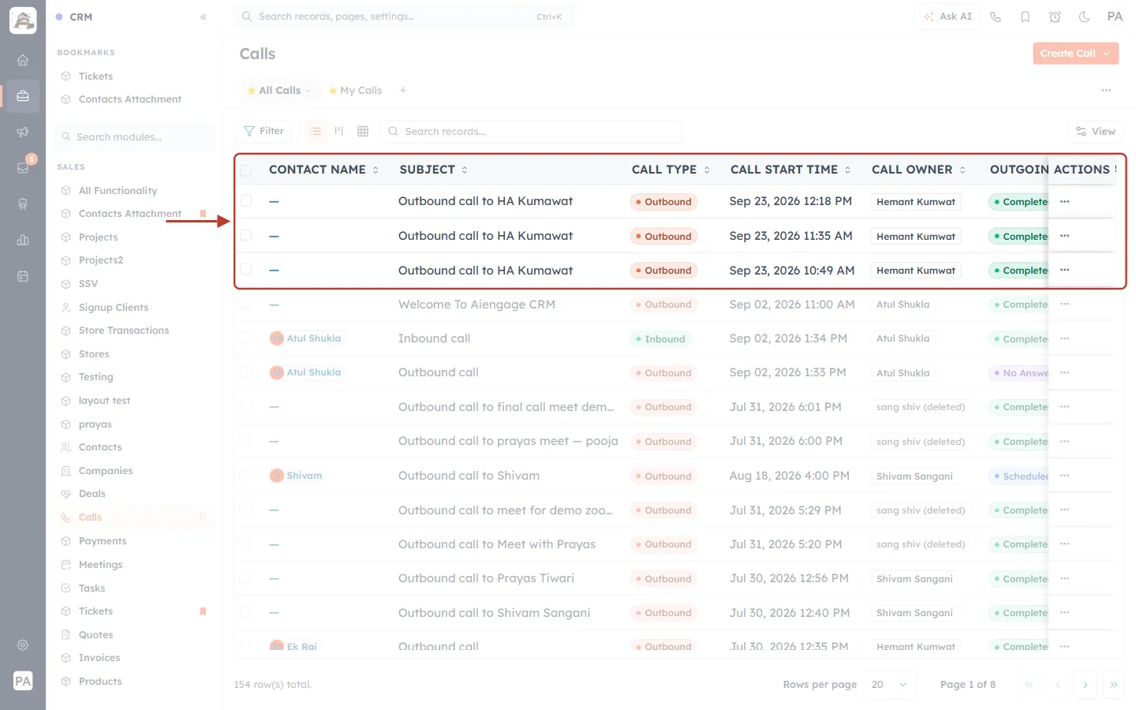
Task: Open the settings gear in left rail
Action: [x=23, y=645]
